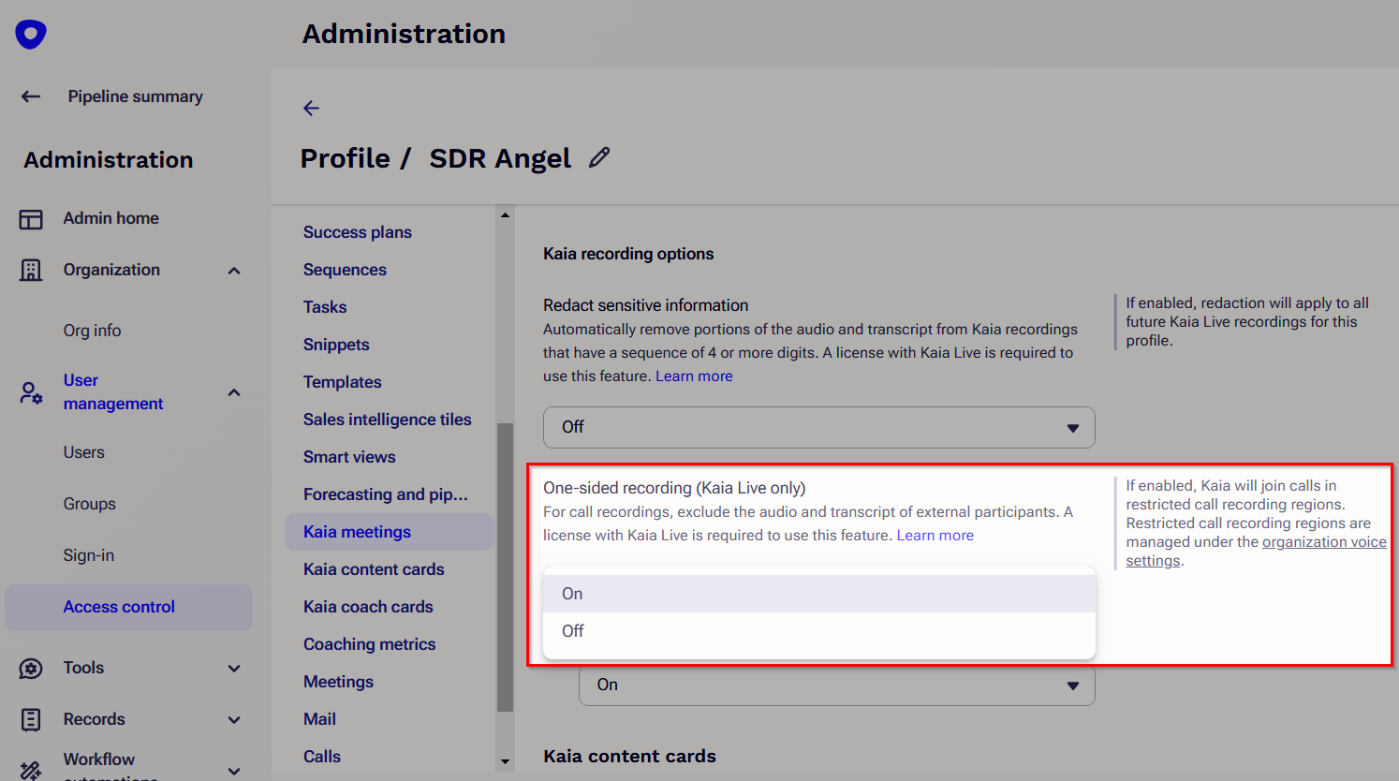Select Mail in profile list
This screenshot has width=1399, height=781.
pos(319,719)
